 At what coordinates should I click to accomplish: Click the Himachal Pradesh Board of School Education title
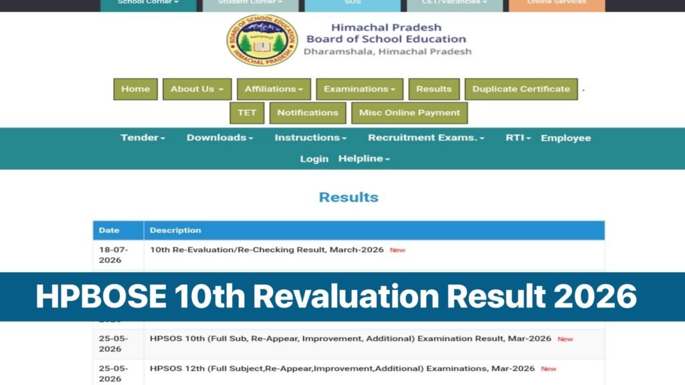(x=386, y=33)
